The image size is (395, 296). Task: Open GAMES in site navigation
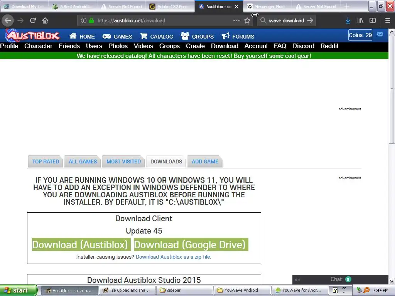coord(117,37)
